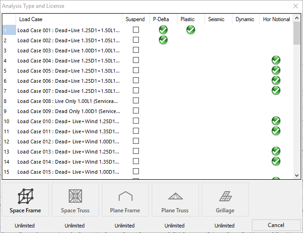
Task: Close the Analysis Type and License dialog
Action: click(x=296, y=6)
